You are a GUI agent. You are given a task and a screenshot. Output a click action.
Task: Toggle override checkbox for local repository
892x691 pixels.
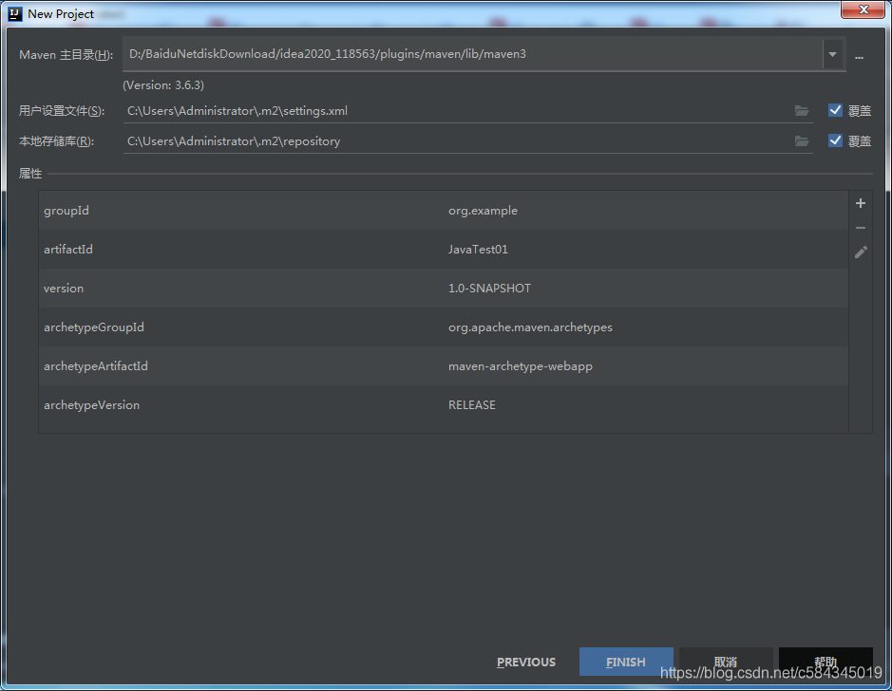835,140
